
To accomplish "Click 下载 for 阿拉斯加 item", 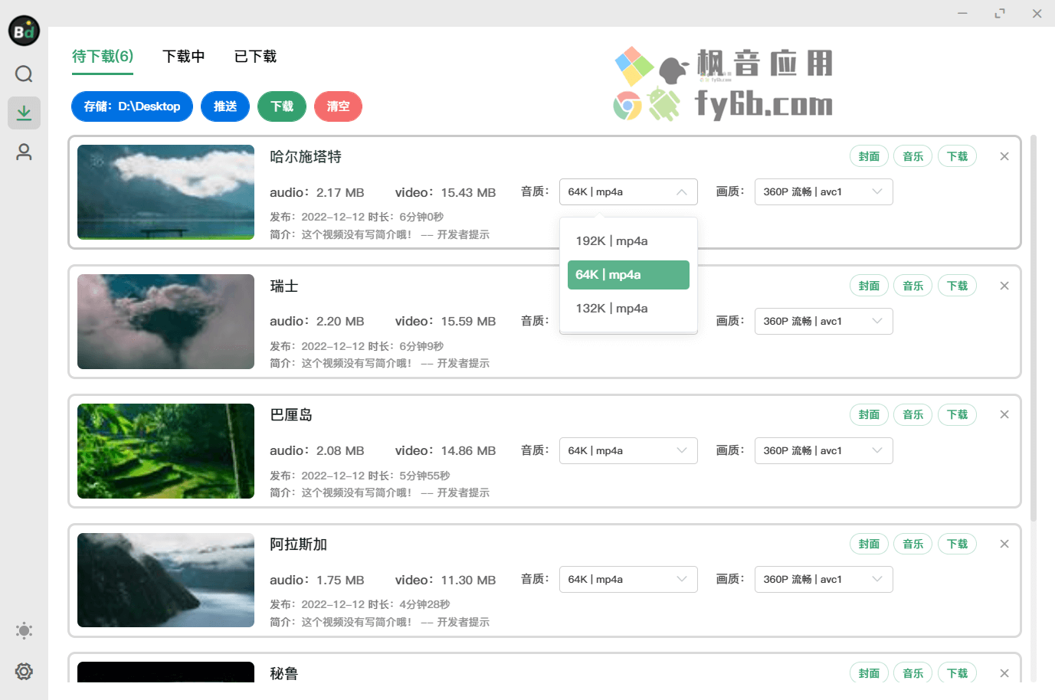I will click(957, 544).
